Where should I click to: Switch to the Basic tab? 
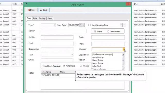tap(29, 18)
